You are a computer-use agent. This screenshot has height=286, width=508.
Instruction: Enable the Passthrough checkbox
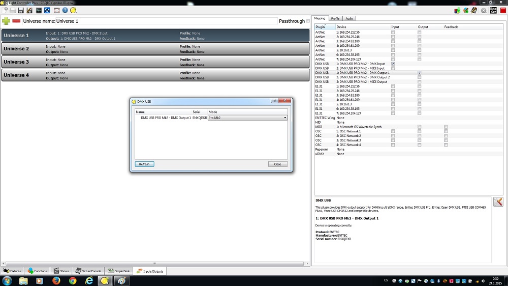click(308, 21)
